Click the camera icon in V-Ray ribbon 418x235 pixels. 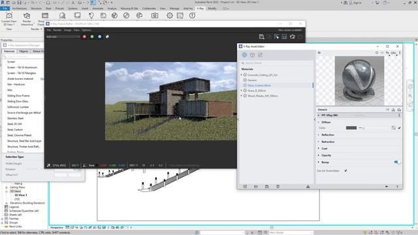(155, 16)
